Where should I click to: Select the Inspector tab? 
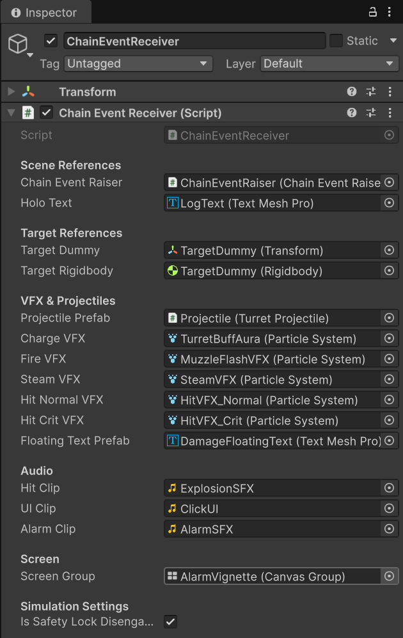[45, 12]
